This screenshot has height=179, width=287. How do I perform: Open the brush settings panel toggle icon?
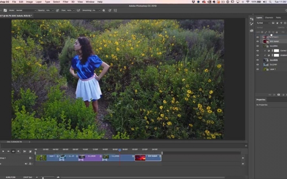[x=5, y=10]
